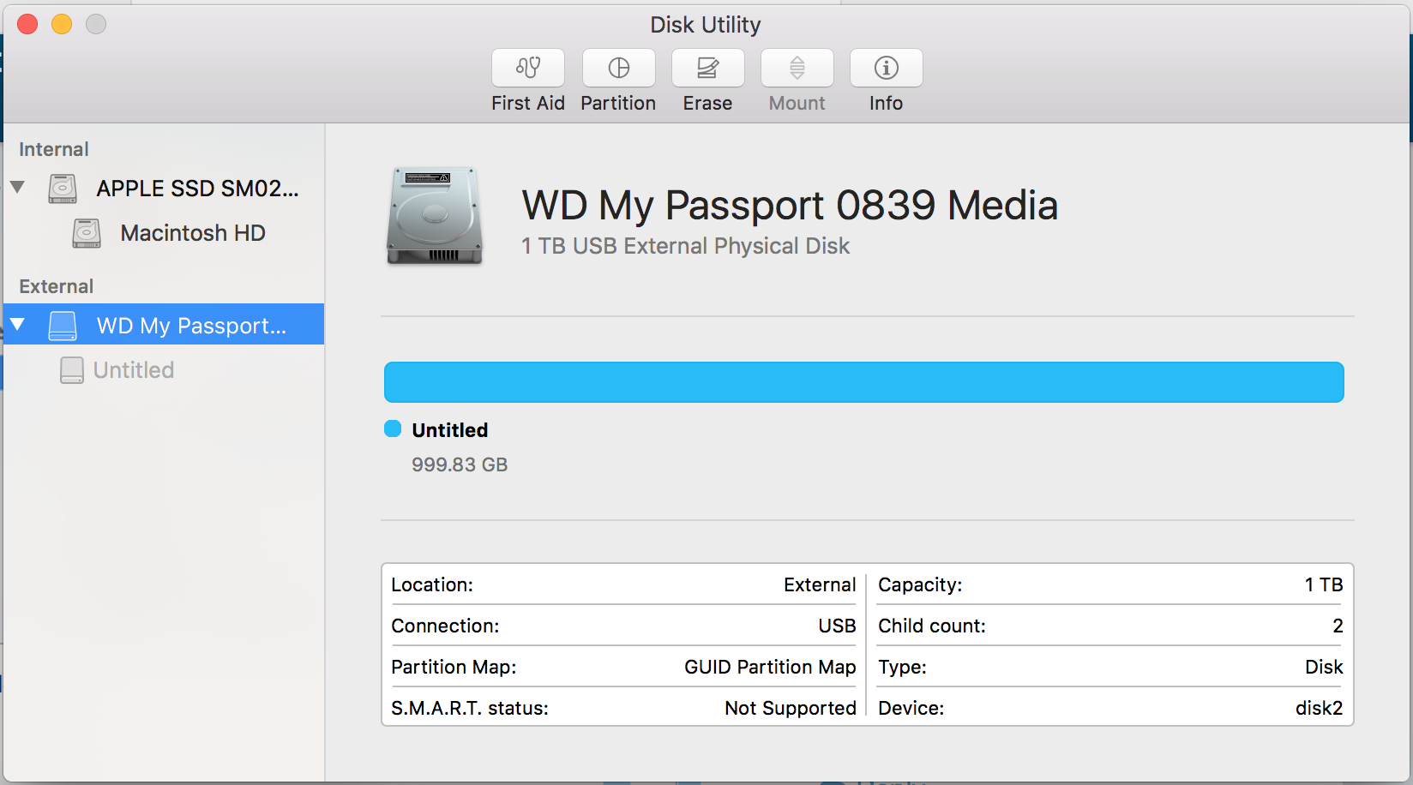Click the Partition Map: label
Screen dimensions: 1413x785
(454, 667)
